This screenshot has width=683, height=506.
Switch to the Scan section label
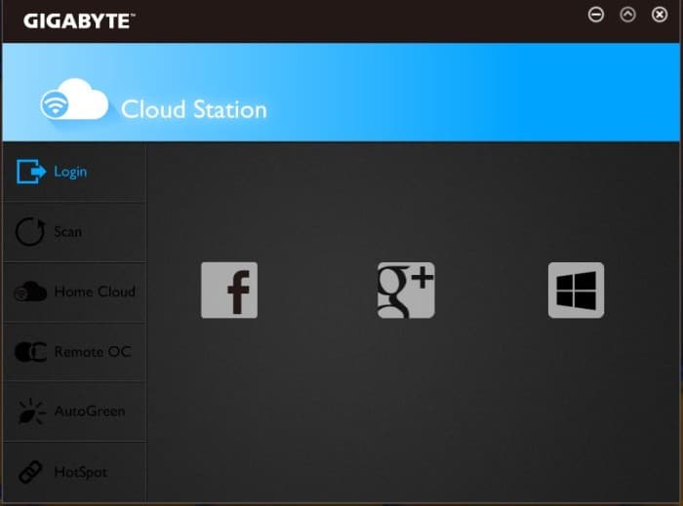(68, 232)
